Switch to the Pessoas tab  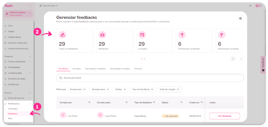[138, 69]
